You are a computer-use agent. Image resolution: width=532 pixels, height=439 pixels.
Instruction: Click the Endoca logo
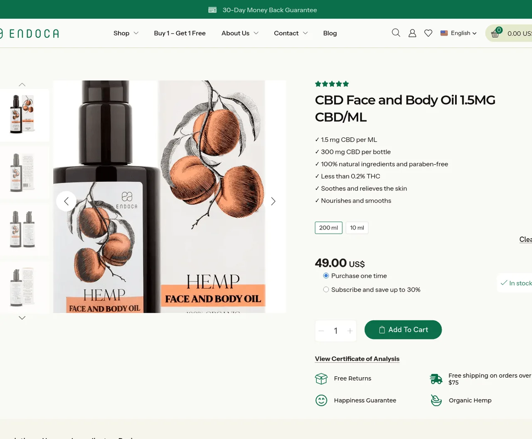[x=30, y=33]
